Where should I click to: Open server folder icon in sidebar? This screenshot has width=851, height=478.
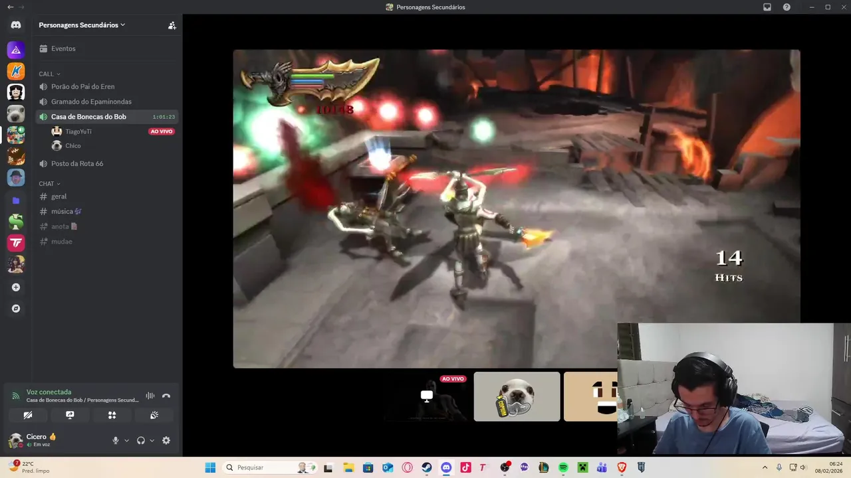point(16,200)
